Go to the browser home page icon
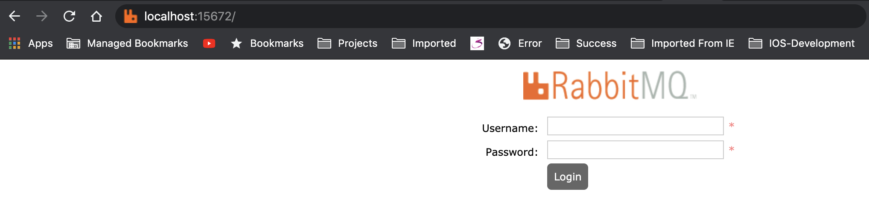The height and width of the screenshot is (223, 869). [96, 17]
